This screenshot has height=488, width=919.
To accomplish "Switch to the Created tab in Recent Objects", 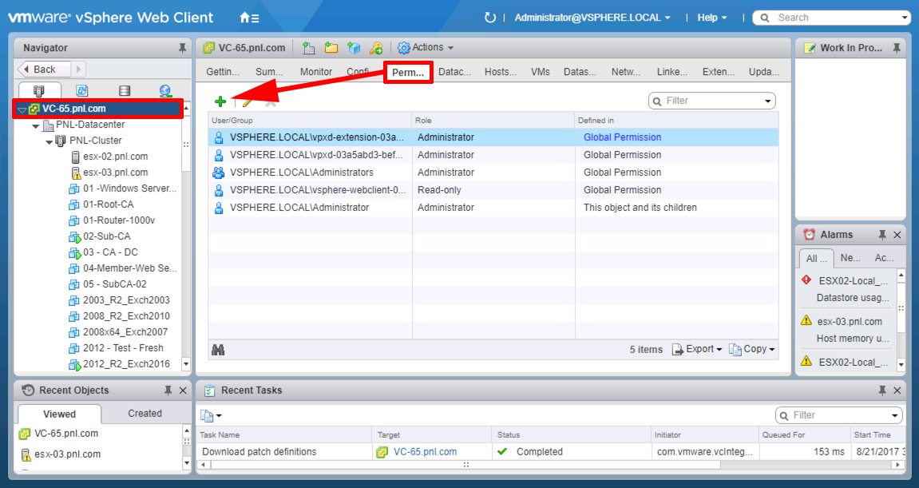I will 145,414.
